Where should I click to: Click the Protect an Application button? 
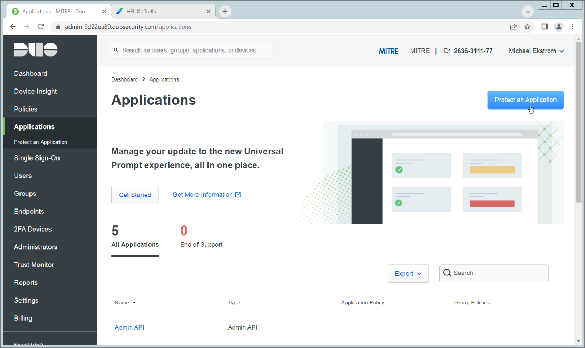(x=525, y=100)
